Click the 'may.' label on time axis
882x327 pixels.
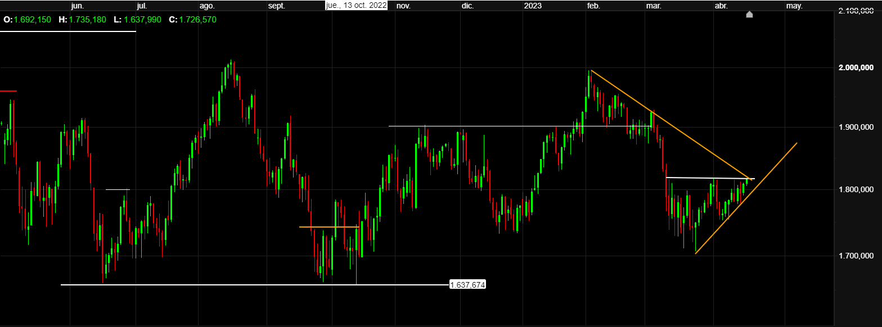point(794,6)
